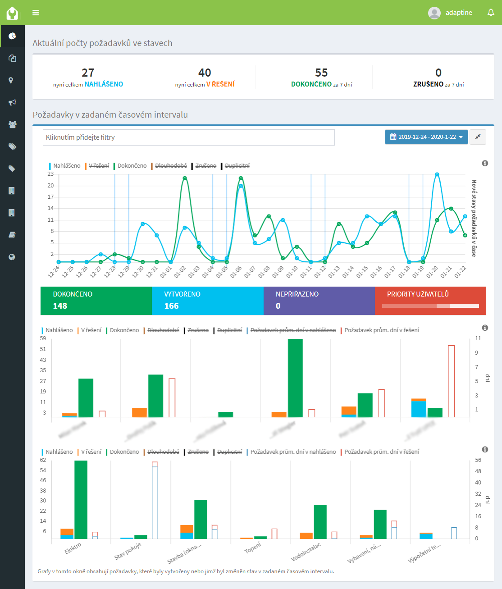Expand the hamburger menu next to the logo
502x589 pixels.
point(36,13)
